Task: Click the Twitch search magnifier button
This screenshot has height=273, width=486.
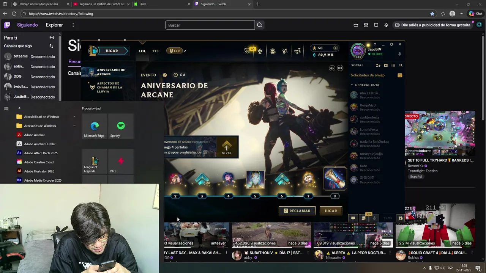Action: [260, 25]
